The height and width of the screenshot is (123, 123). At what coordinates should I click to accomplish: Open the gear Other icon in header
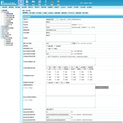pos(58,3)
